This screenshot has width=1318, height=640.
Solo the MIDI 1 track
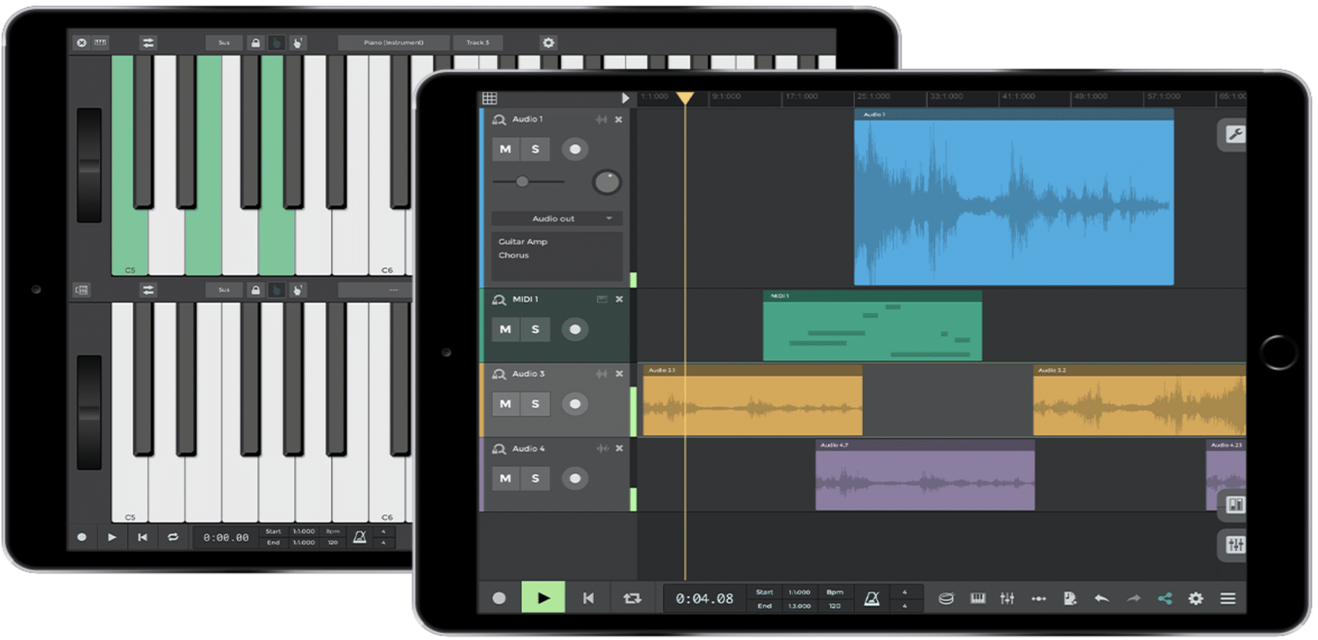point(535,329)
